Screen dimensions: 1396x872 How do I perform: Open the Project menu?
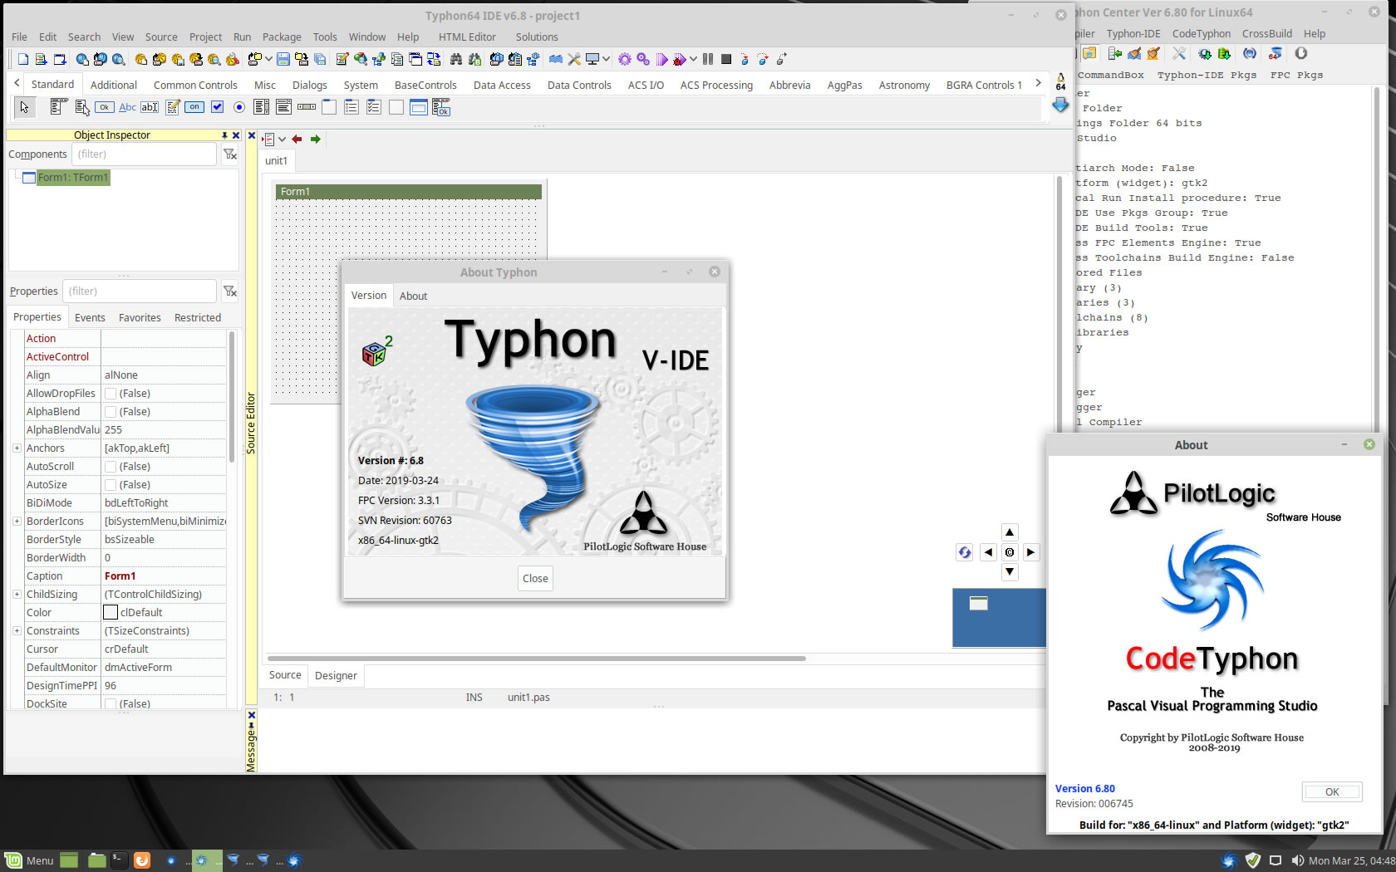(205, 37)
